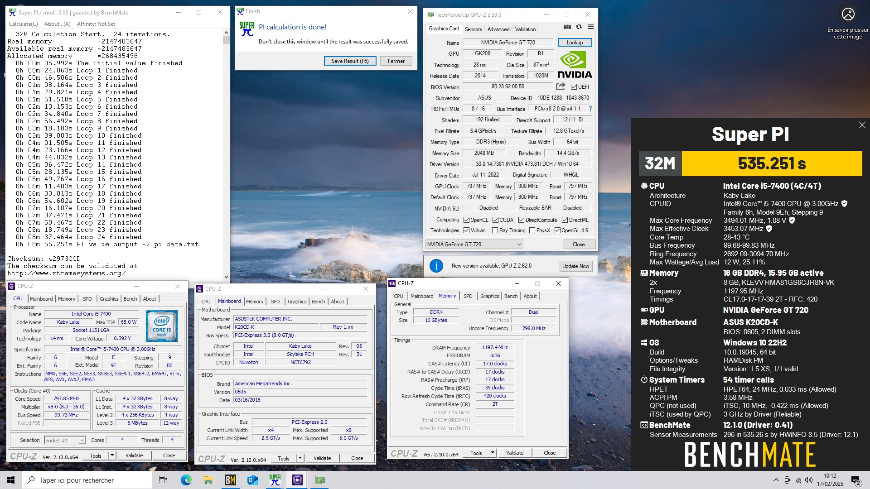This screenshot has width=870, height=489.
Task: Toggle the Ray Tracing checkbox
Action: [x=495, y=230]
